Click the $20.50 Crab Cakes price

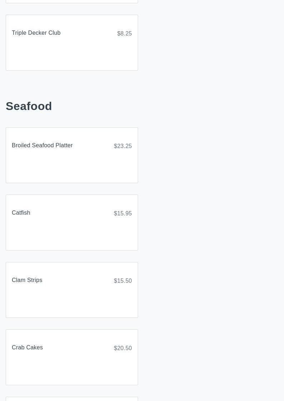[123, 348]
